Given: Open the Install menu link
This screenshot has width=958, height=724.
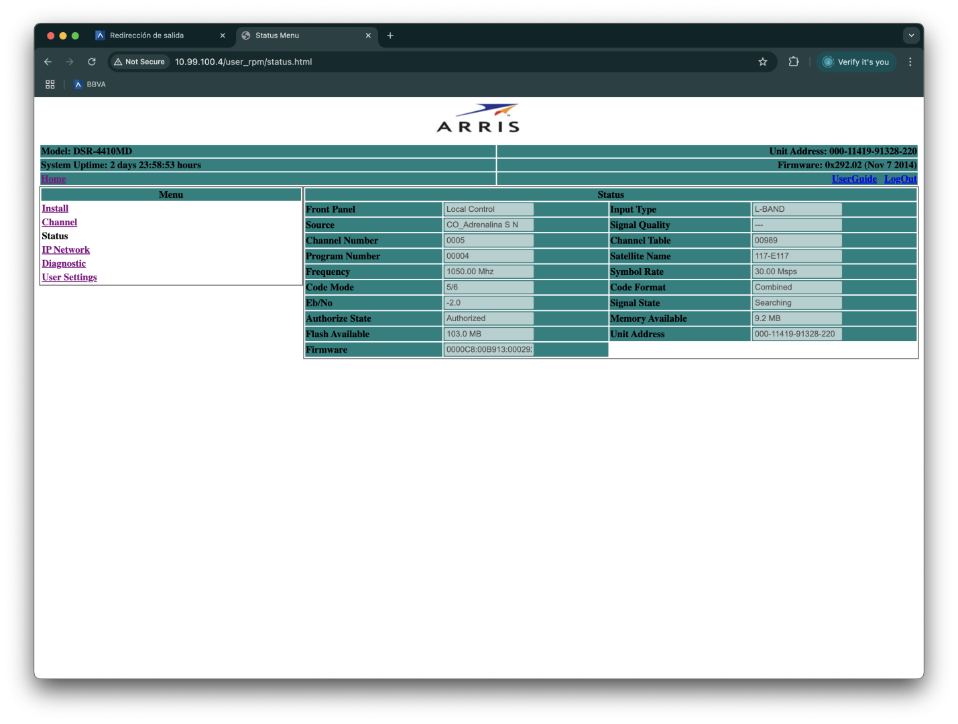Looking at the screenshot, I should click(55, 208).
